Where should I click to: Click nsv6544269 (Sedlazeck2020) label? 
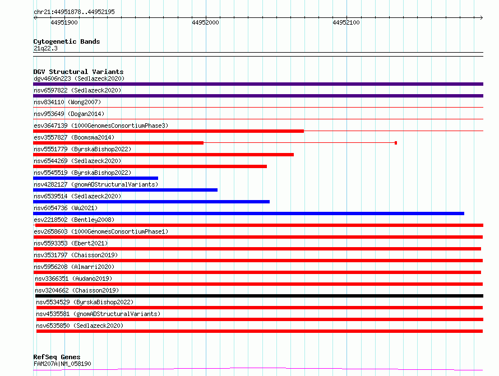(77, 161)
